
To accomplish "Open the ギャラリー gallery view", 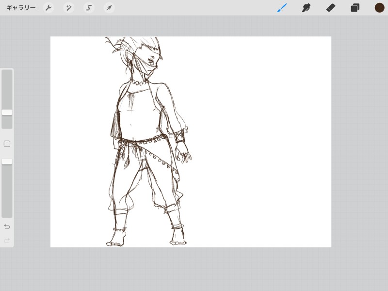I will tap(21, 8).
